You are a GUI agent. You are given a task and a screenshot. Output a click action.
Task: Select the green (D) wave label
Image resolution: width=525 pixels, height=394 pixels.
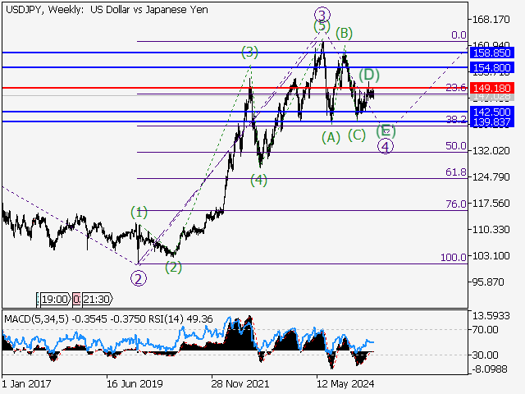(x=367, y=75)
